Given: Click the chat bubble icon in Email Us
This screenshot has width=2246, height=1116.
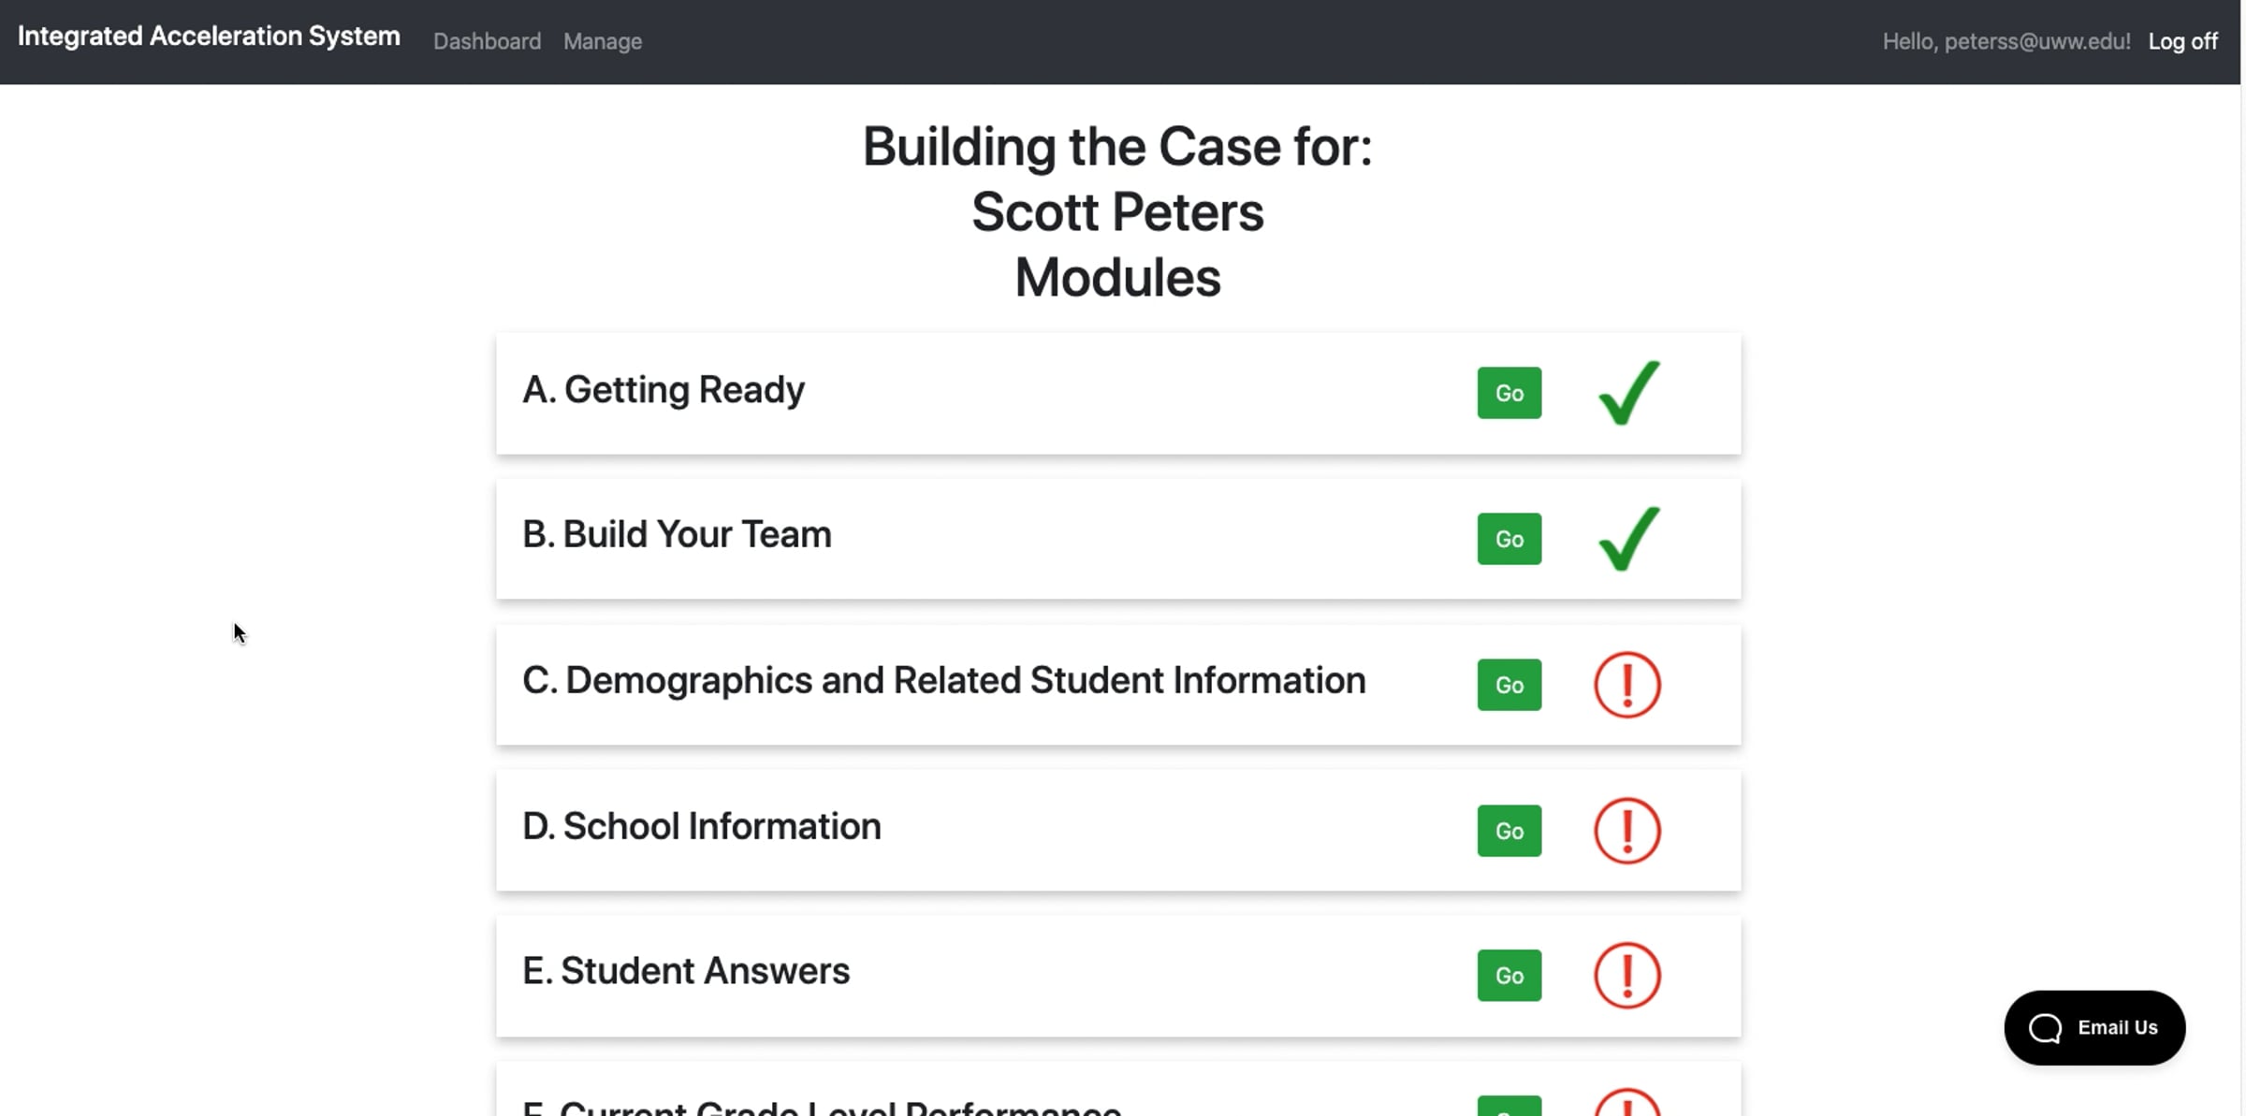Looking at the screenshot, I should [x=2046, y=1028].
